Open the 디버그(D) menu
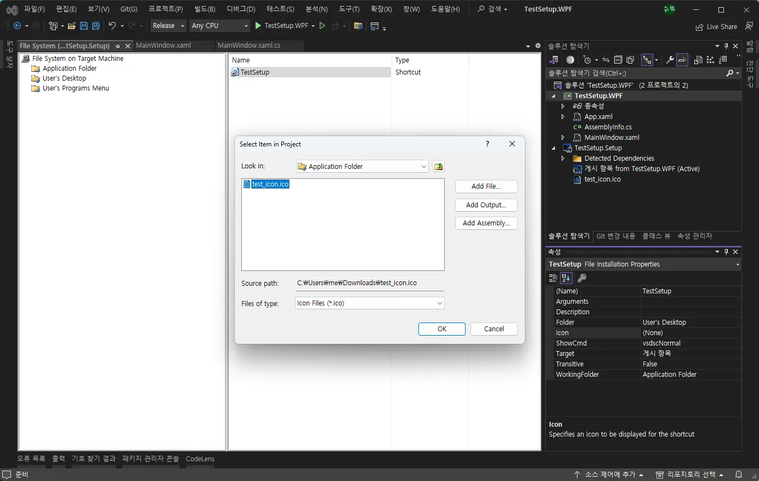The height and width of the screenshot is (481, 759). click(x=241, y=9)
